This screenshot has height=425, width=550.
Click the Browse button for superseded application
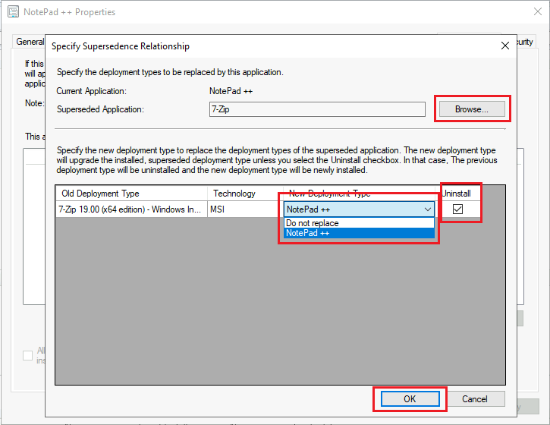pyautogui.click(x=472, y=109)
